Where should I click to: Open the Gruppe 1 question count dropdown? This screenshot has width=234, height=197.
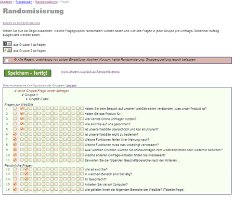[7, 44]
